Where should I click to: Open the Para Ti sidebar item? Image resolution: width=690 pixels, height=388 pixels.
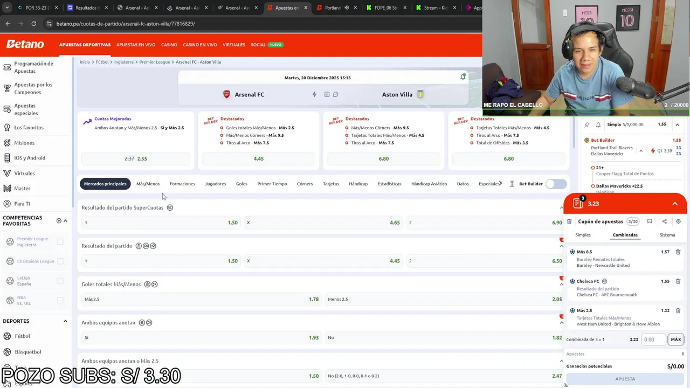coord(22,204)
